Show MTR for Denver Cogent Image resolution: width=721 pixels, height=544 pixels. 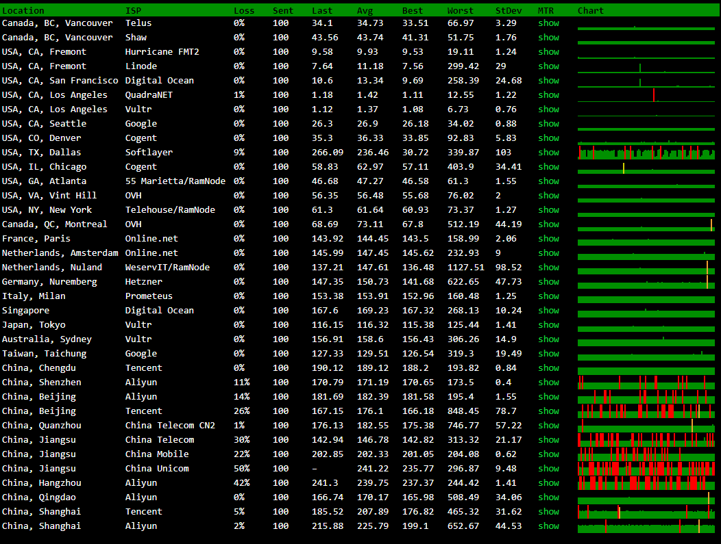click(x=548, y=138)
